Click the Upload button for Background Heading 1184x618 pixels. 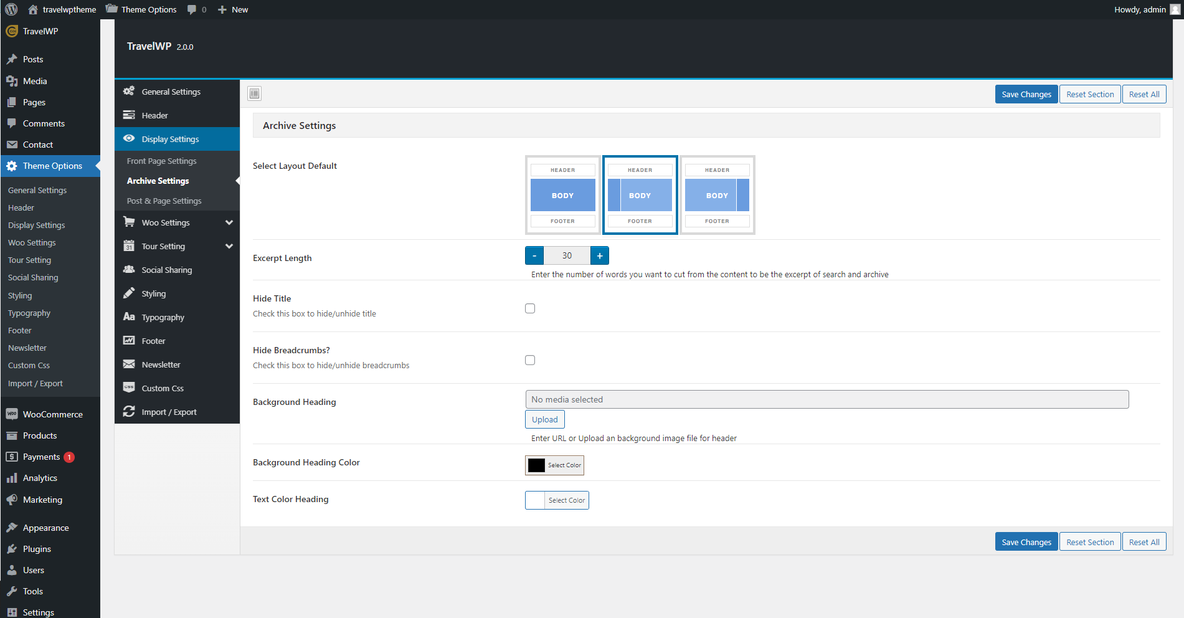(x=545, y=419)
